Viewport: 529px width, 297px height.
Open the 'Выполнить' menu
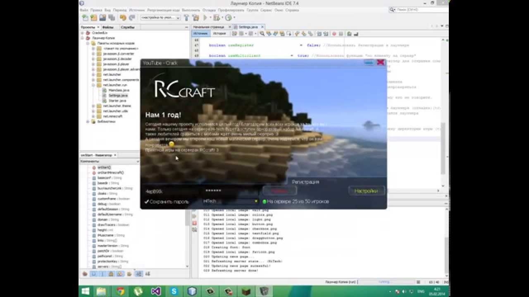tap(191, 10)
